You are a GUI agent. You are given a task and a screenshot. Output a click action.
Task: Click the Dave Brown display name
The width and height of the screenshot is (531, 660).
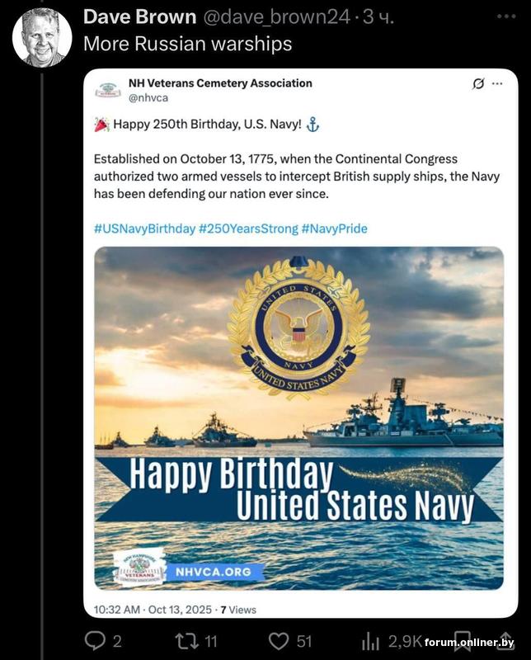(x=139, y=16)
